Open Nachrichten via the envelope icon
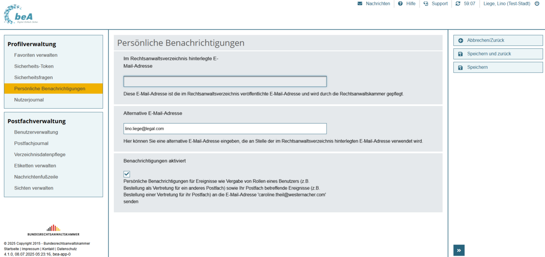 point(360,4)
